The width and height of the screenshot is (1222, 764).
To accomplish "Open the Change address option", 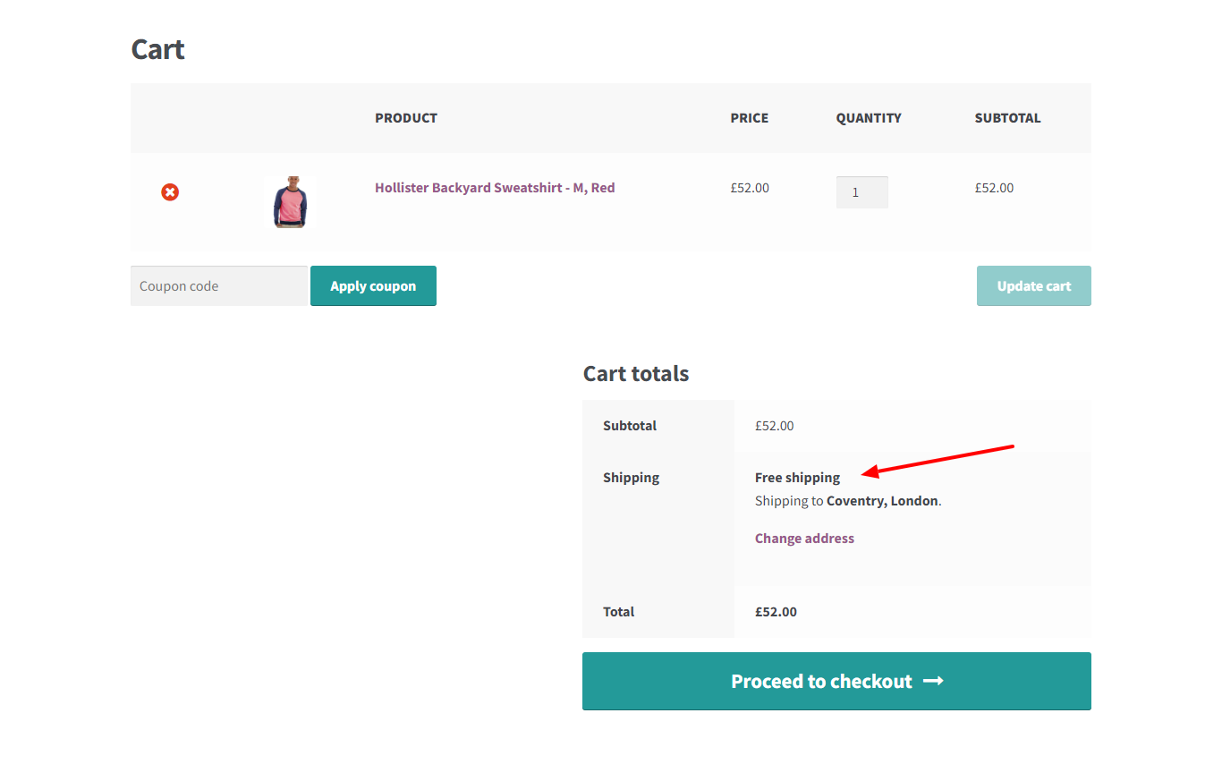I will pos(803,538).
